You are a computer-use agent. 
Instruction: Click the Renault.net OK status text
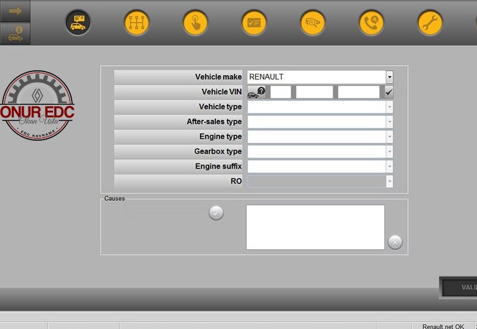443,326
